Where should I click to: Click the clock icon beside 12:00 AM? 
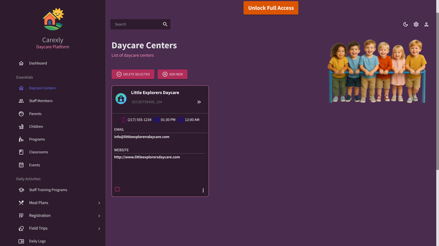click(x=181, y=120)
